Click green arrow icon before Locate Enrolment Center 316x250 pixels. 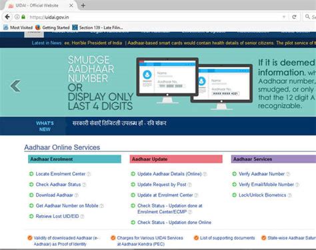pyautogui.click(x=31, y=174)
